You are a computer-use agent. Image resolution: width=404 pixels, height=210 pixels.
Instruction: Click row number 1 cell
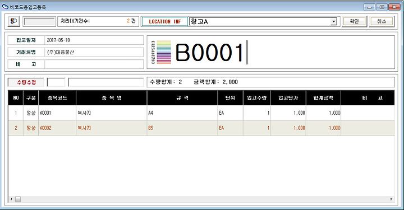pyautogui.click(x=16, y=113)
